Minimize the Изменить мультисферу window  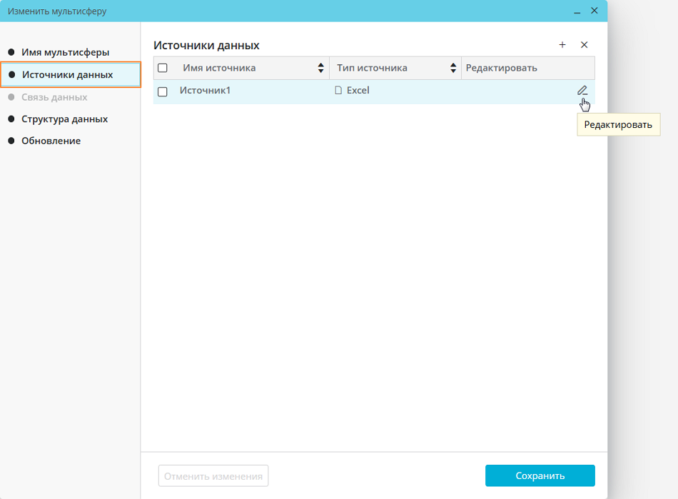pyautogui.click(x=577, y=11)
